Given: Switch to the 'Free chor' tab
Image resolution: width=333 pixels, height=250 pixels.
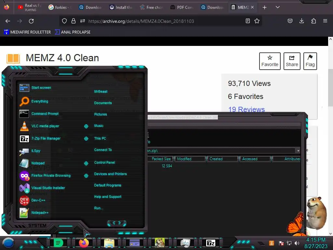Looking at the screenshot, I should click(152, 7).
